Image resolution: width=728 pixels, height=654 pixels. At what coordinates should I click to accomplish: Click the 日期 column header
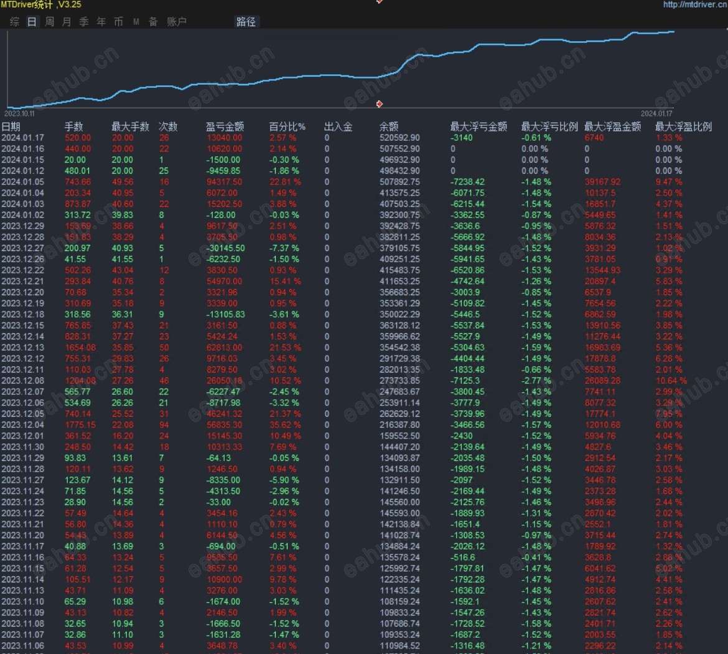(x=11, y=126)
